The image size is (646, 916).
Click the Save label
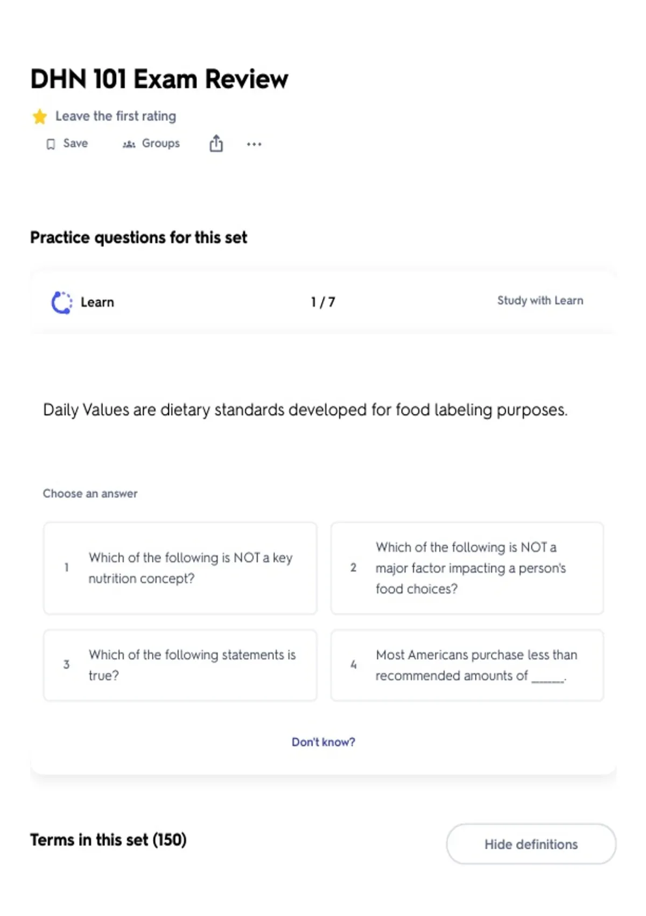tap(75, 143)
